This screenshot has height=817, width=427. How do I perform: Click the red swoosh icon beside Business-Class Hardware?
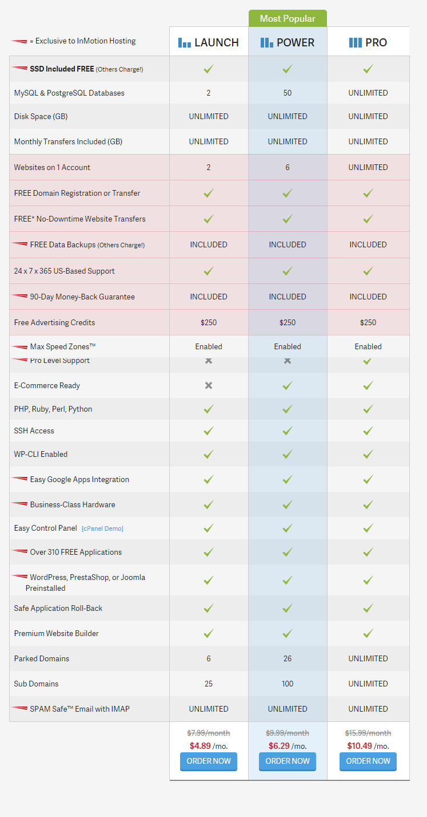19,505
